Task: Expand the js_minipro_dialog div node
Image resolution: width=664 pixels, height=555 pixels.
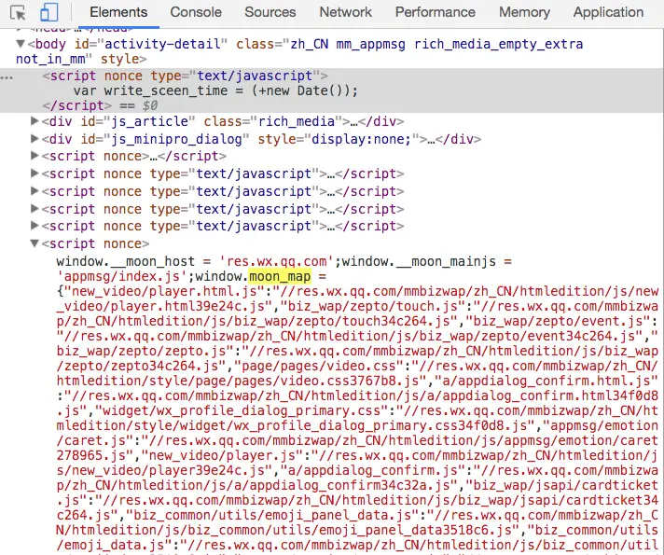Action: (x=35, y=139)
